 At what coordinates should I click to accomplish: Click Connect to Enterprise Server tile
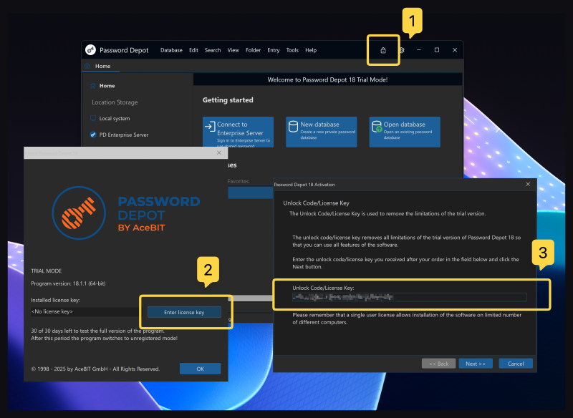click(x=239, y=132)
